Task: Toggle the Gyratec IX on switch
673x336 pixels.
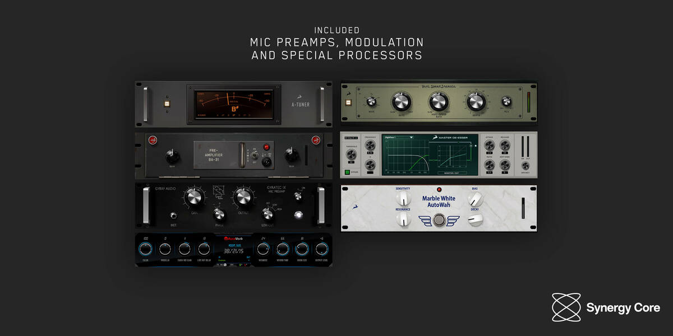Action: pos(297,196)
